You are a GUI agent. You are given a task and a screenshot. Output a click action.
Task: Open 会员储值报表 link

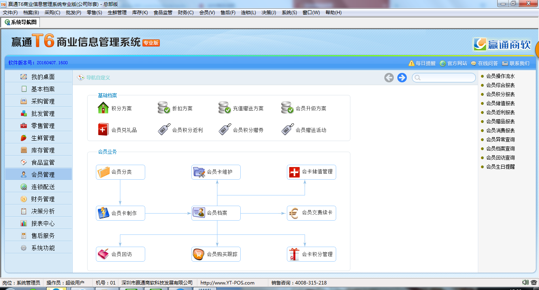500,103
